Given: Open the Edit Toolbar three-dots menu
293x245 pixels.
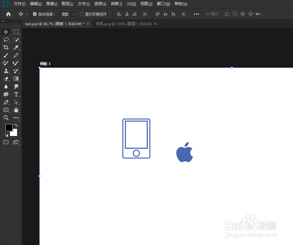Looking at the screenshot, I should [16, 118].
